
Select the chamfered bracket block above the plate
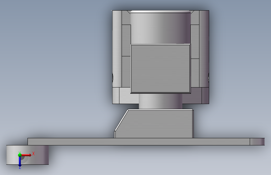[x=154, y=124]
